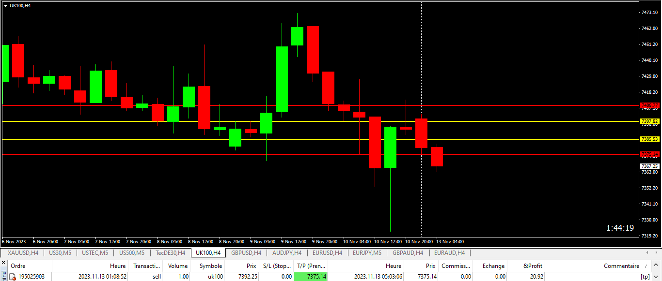Click the current price 7367.25 label
662x281 pixels.
[x=649, y=166]
